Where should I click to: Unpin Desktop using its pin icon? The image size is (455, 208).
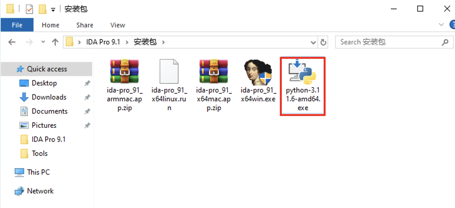point(87,83)
